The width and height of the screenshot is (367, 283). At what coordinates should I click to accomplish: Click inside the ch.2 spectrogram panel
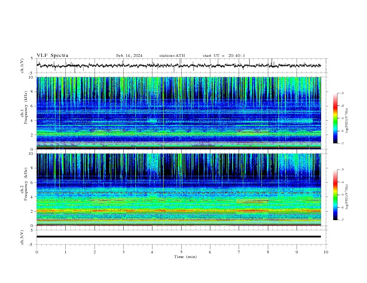click(178, 190)
